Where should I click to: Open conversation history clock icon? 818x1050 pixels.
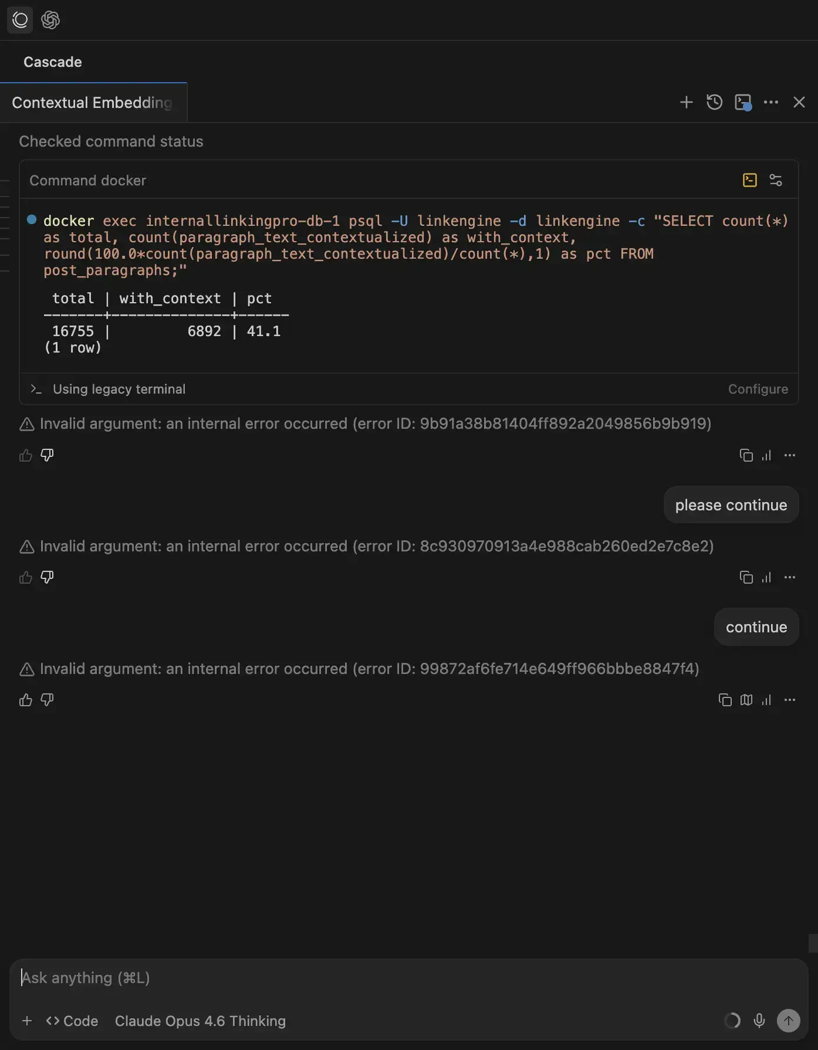tap(714, 102)
